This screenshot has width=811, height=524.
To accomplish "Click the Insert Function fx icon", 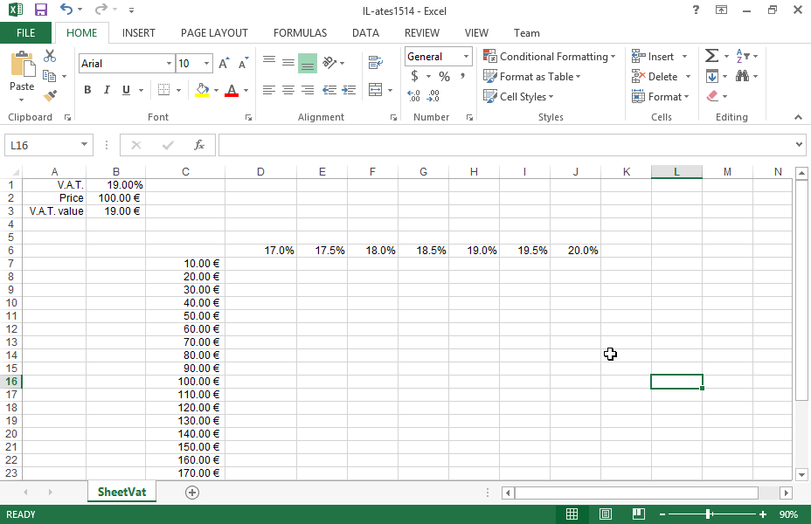I will [x=199, y=145].
